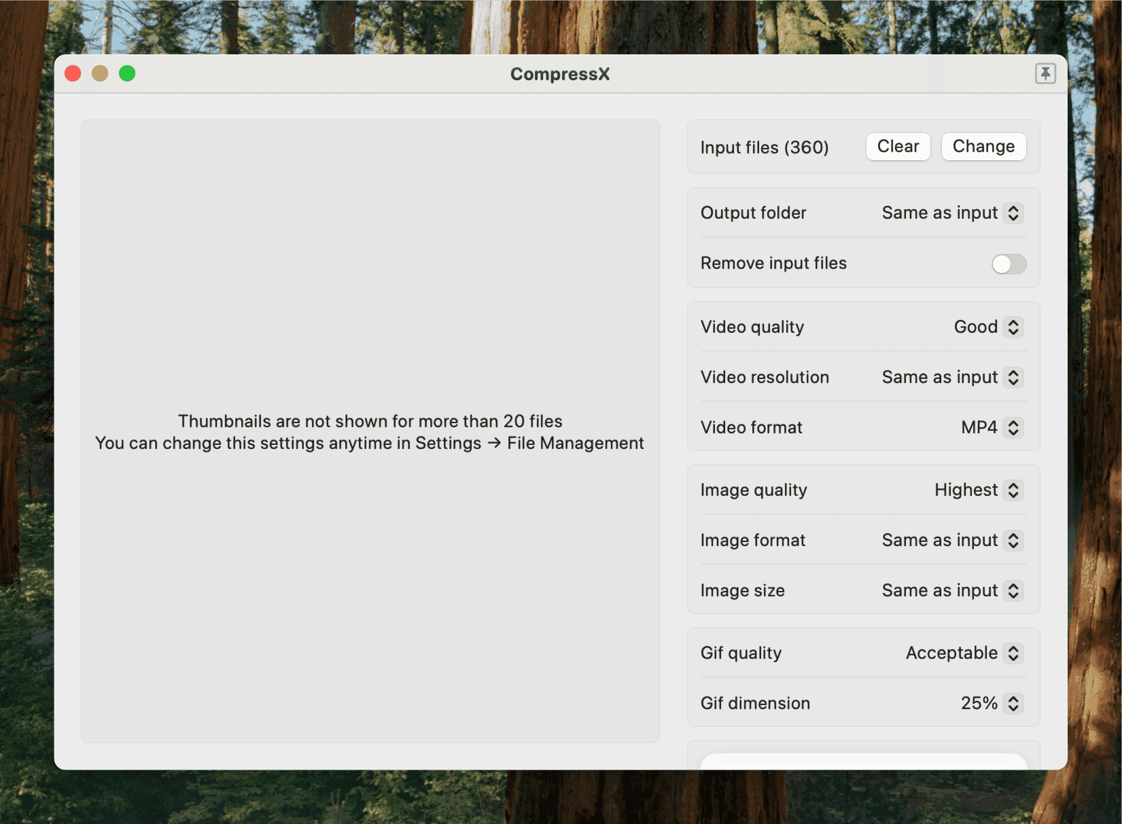Enter fullscreen with the green traffic light
The width and height of the screenshot is (1122, 824).
tap(127, 73)
